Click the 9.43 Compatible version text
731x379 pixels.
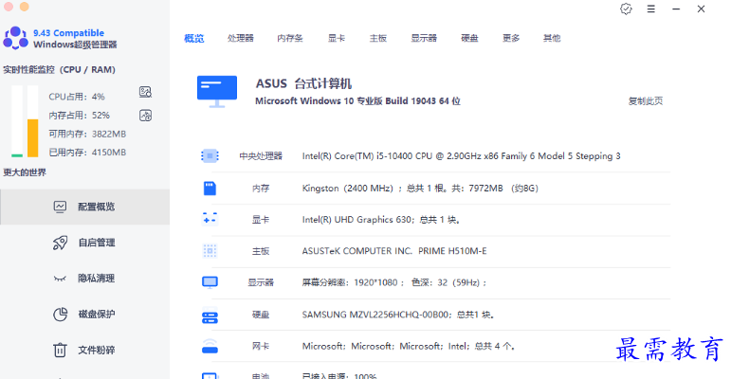point(68,33)
